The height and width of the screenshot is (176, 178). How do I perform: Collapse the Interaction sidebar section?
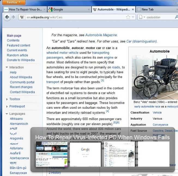[14, 67]
